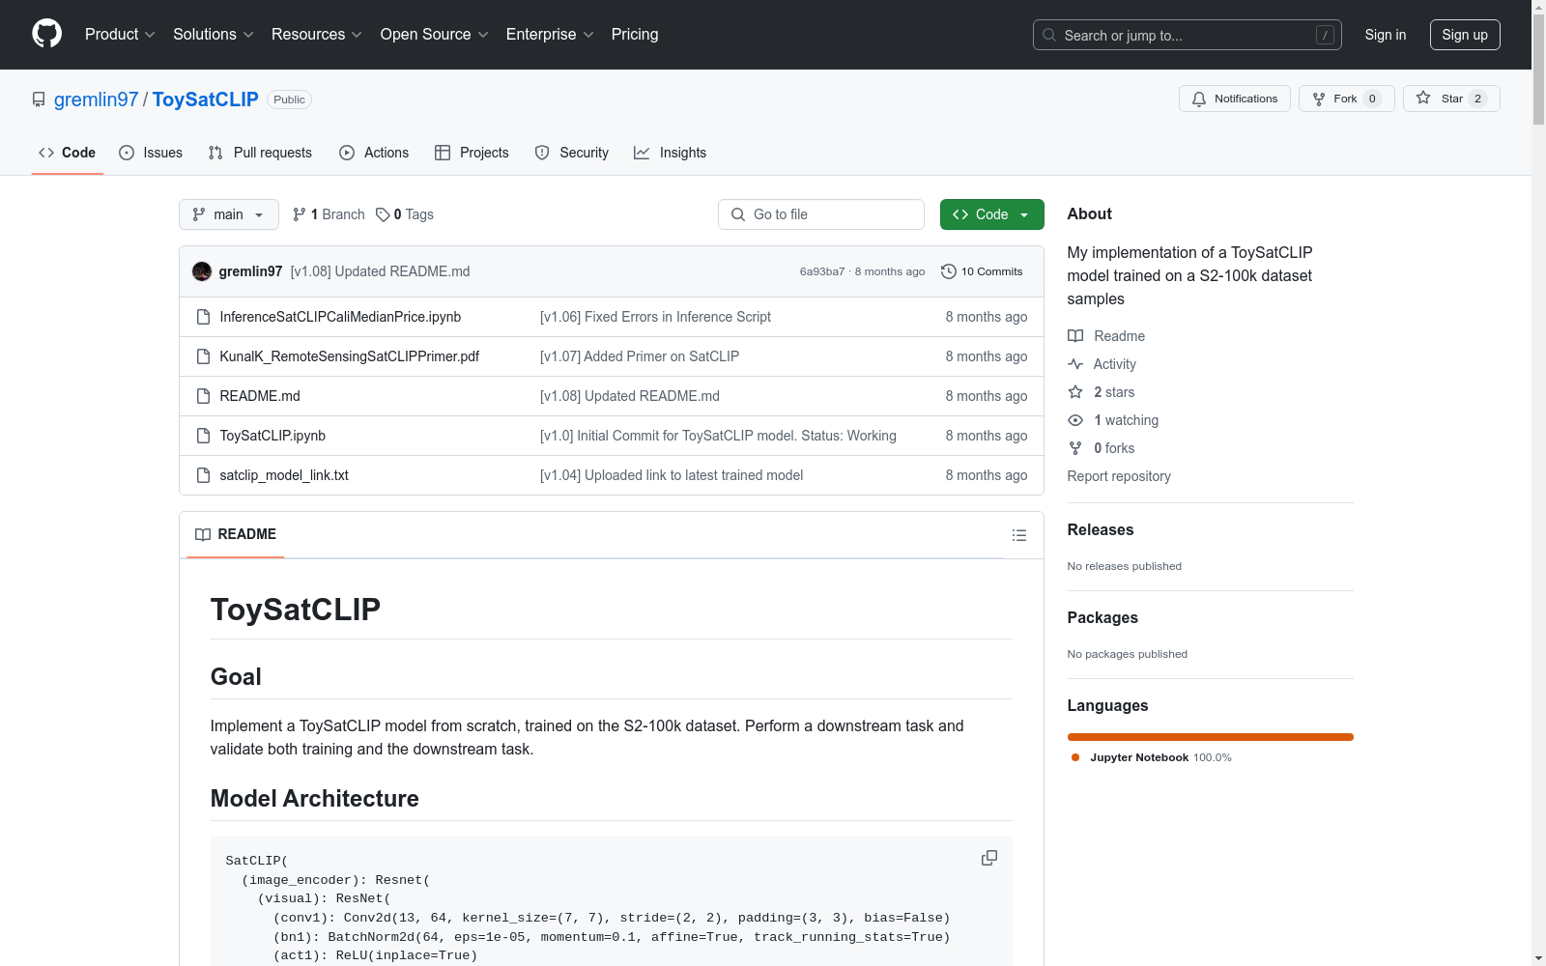1546x966 pixels.
Task: Open the satclip_model_link.txt file
Action: (x=284, y=475)
